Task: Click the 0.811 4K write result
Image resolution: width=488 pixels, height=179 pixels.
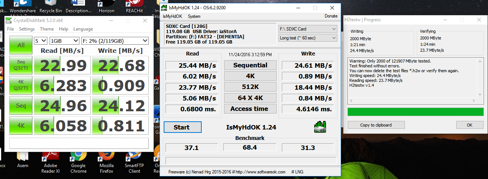Action: tap(120, 126)
